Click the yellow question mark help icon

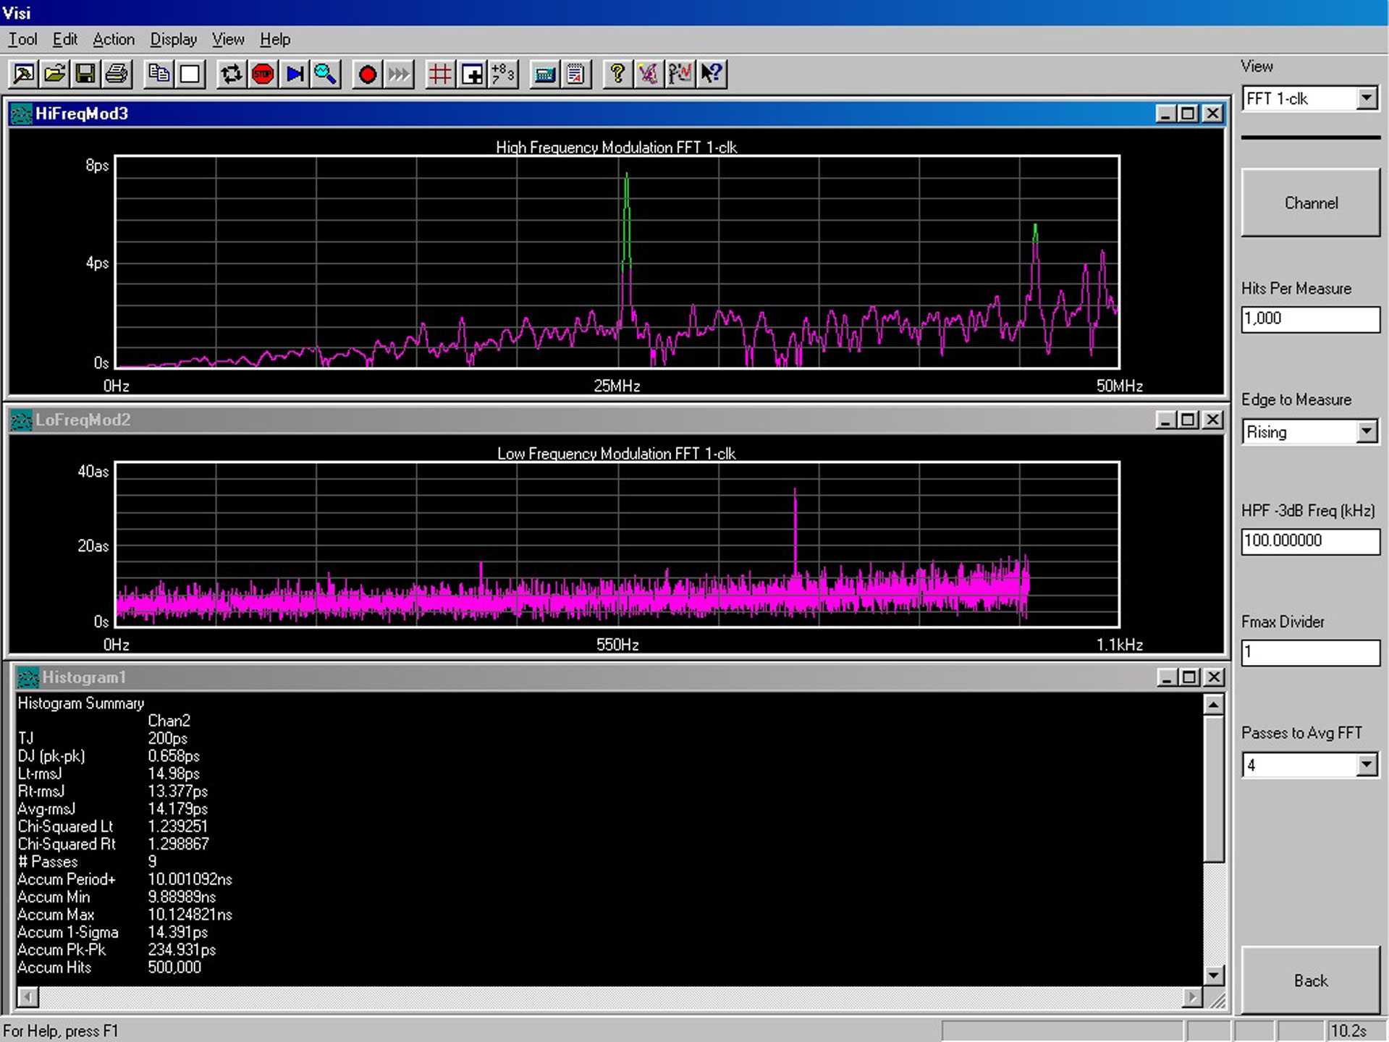tap(617, 74)
